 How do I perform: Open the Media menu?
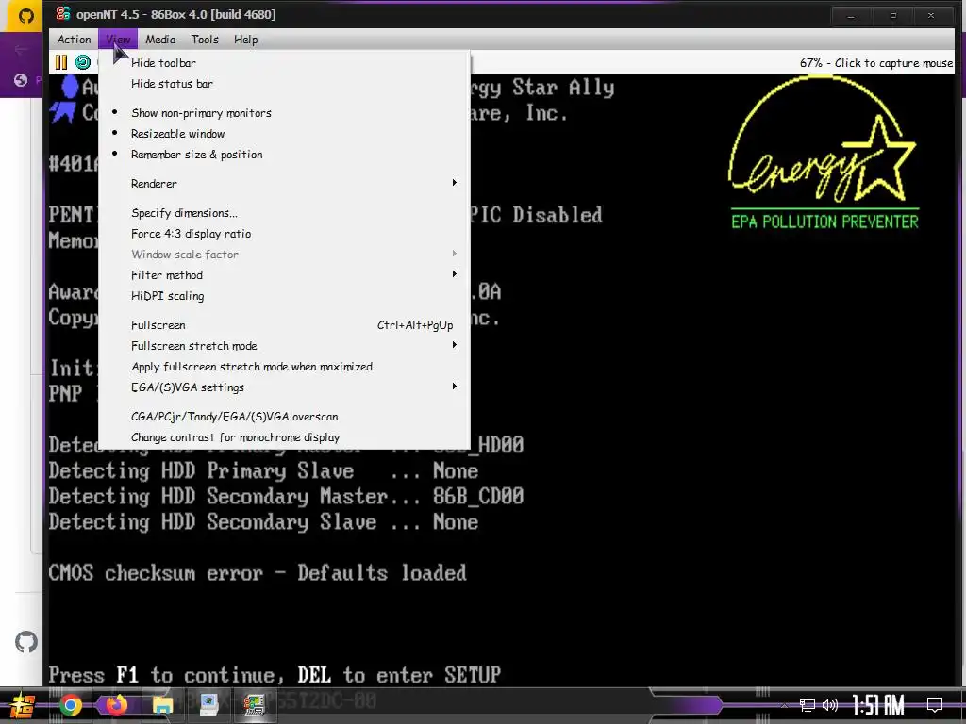[x=160, y=40]
